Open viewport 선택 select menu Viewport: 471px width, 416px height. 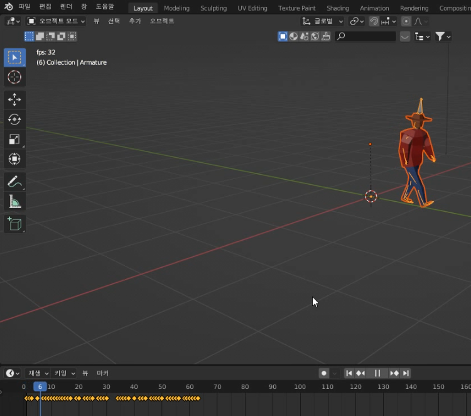click(x=114, y=21)
